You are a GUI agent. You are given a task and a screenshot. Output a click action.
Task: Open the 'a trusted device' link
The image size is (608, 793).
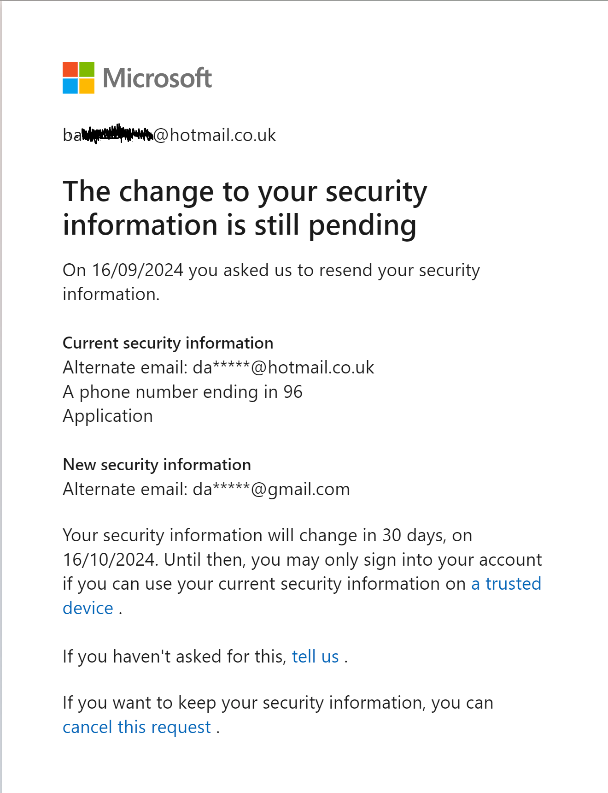pyautogui.click(x=506, y=584)
